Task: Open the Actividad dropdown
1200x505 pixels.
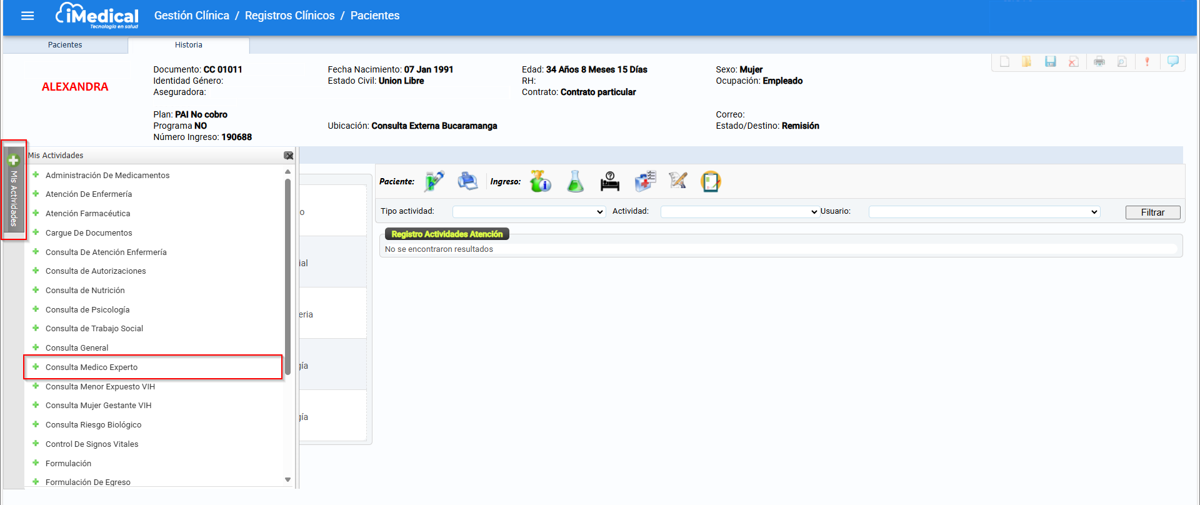Action: pyautogui.click(x=739, y=212)
